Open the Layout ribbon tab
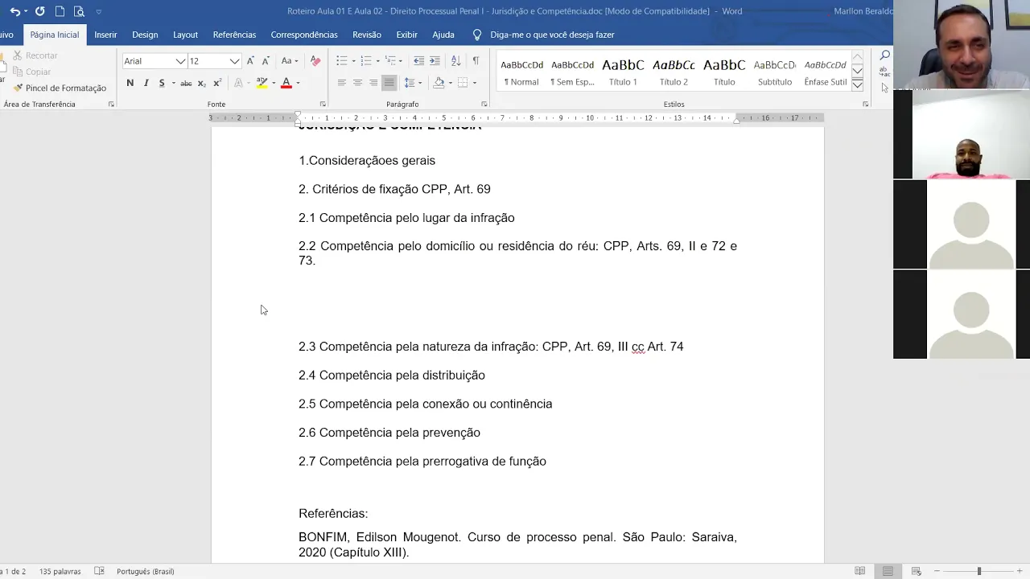 [x=185, y=35]
